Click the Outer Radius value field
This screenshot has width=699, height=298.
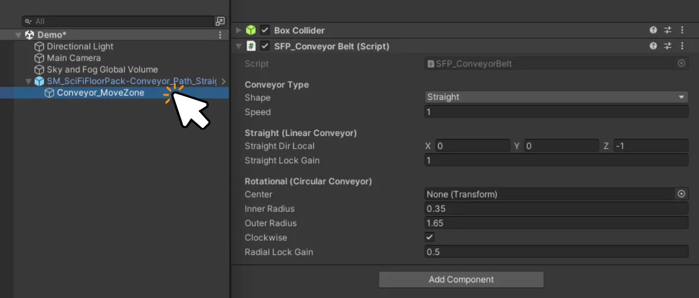(556, 223)
